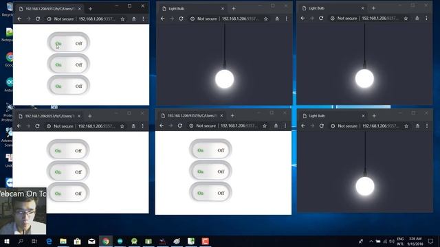This screenshot has height=247, width=440.
Task: Reload the bottom-middle switch window
Action: pos(180,126)
